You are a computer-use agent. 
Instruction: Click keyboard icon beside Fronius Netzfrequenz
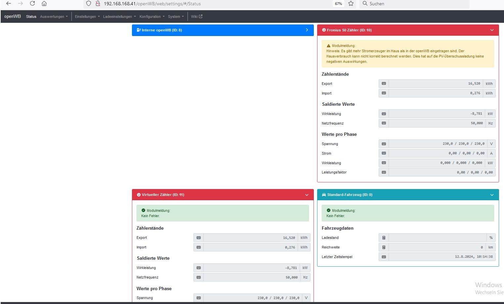[x=384, y=123]
